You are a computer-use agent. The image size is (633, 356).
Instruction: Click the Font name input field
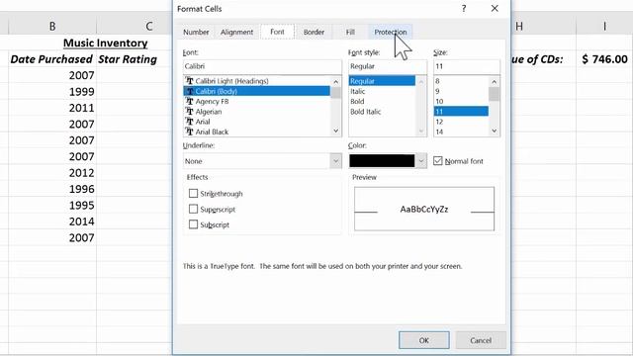coord(262,66)
